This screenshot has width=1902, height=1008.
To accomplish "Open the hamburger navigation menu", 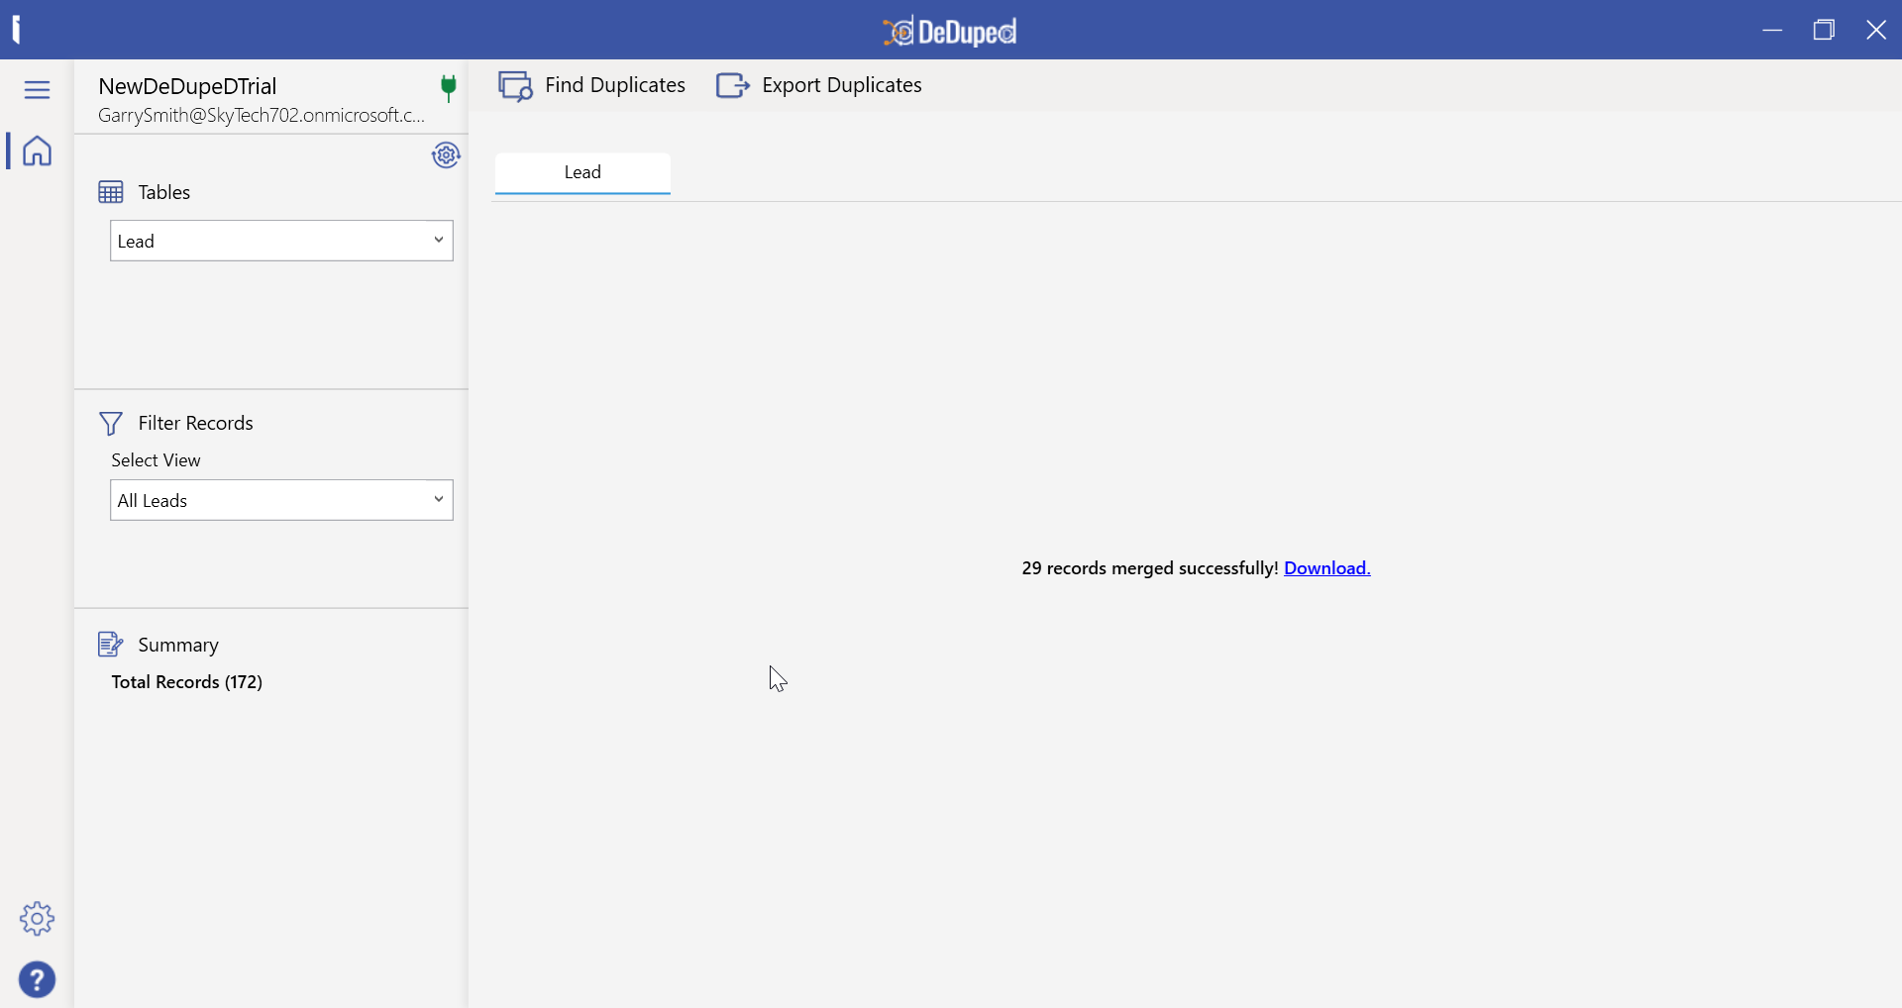I will click(37, 90).
